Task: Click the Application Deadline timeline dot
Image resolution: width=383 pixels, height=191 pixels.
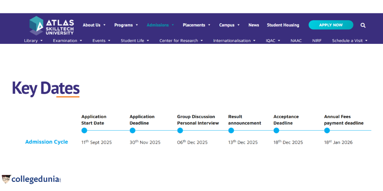Action: (x=132, y=130)
